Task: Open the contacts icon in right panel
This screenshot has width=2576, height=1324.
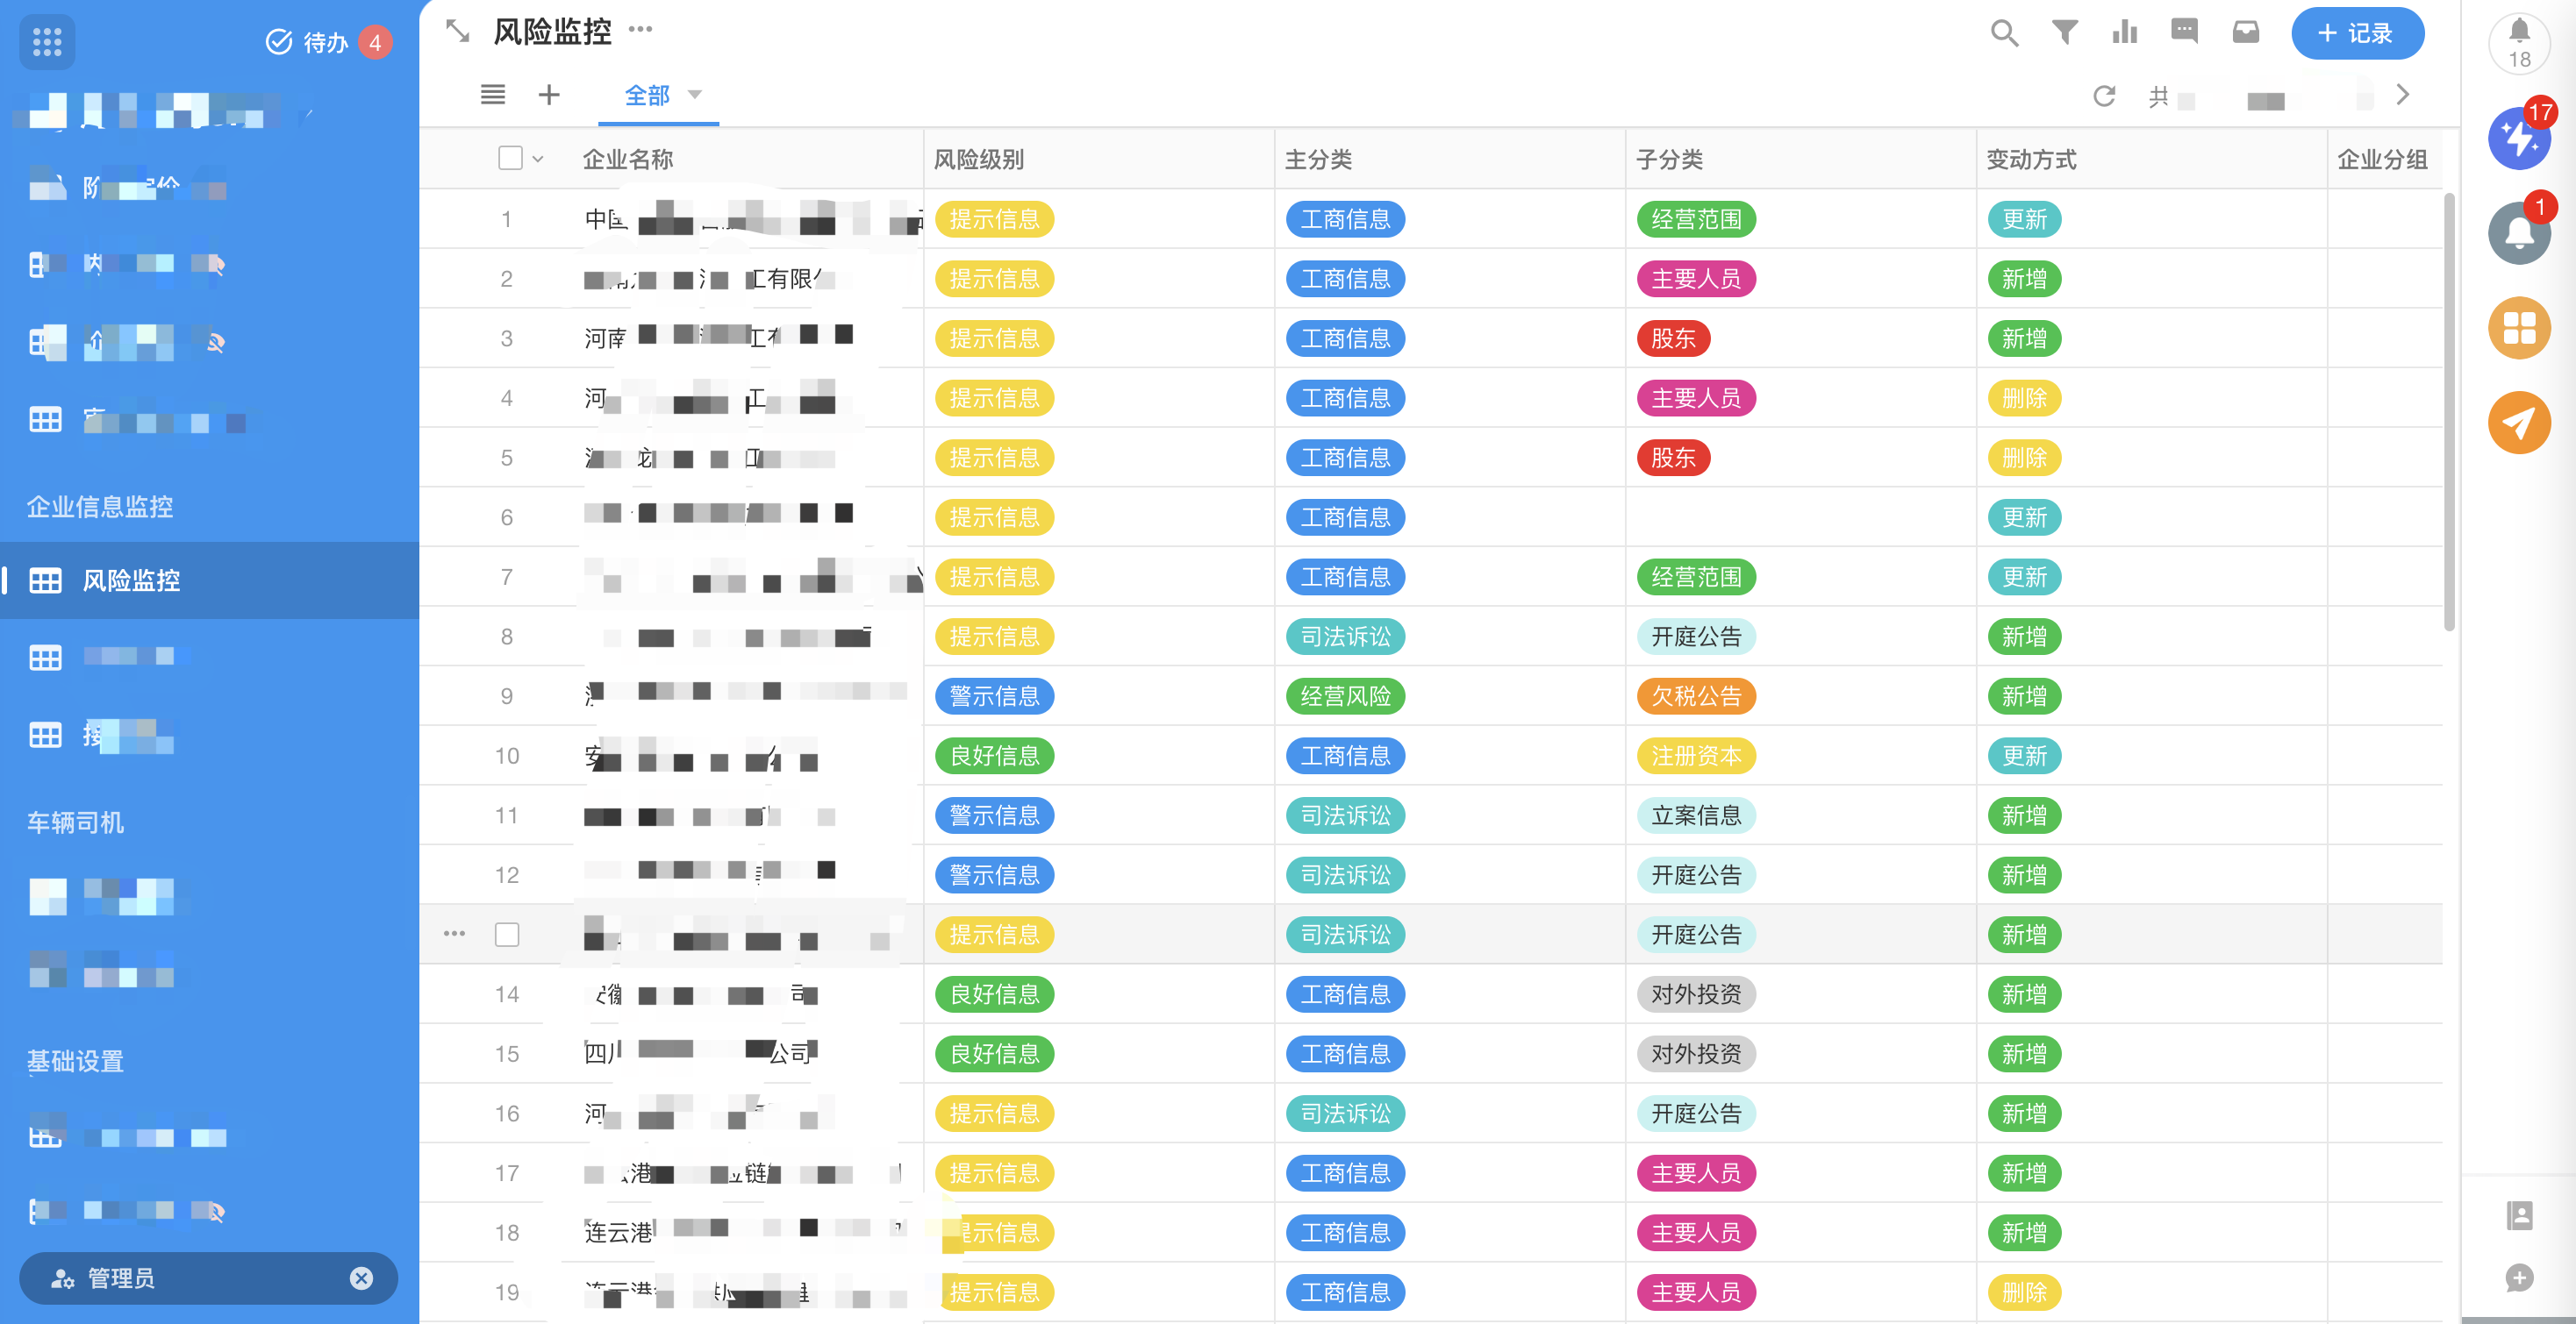Action: [2519, 1215]
